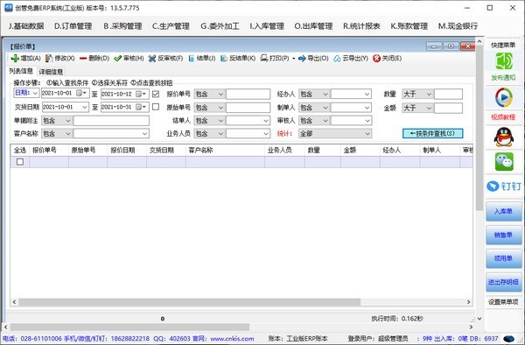
Task: Uncheck the checkbox beside the date range
Action: [156, 94]
